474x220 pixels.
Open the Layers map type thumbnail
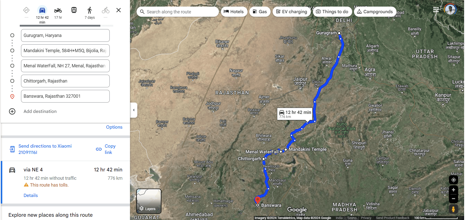[149, 201]
